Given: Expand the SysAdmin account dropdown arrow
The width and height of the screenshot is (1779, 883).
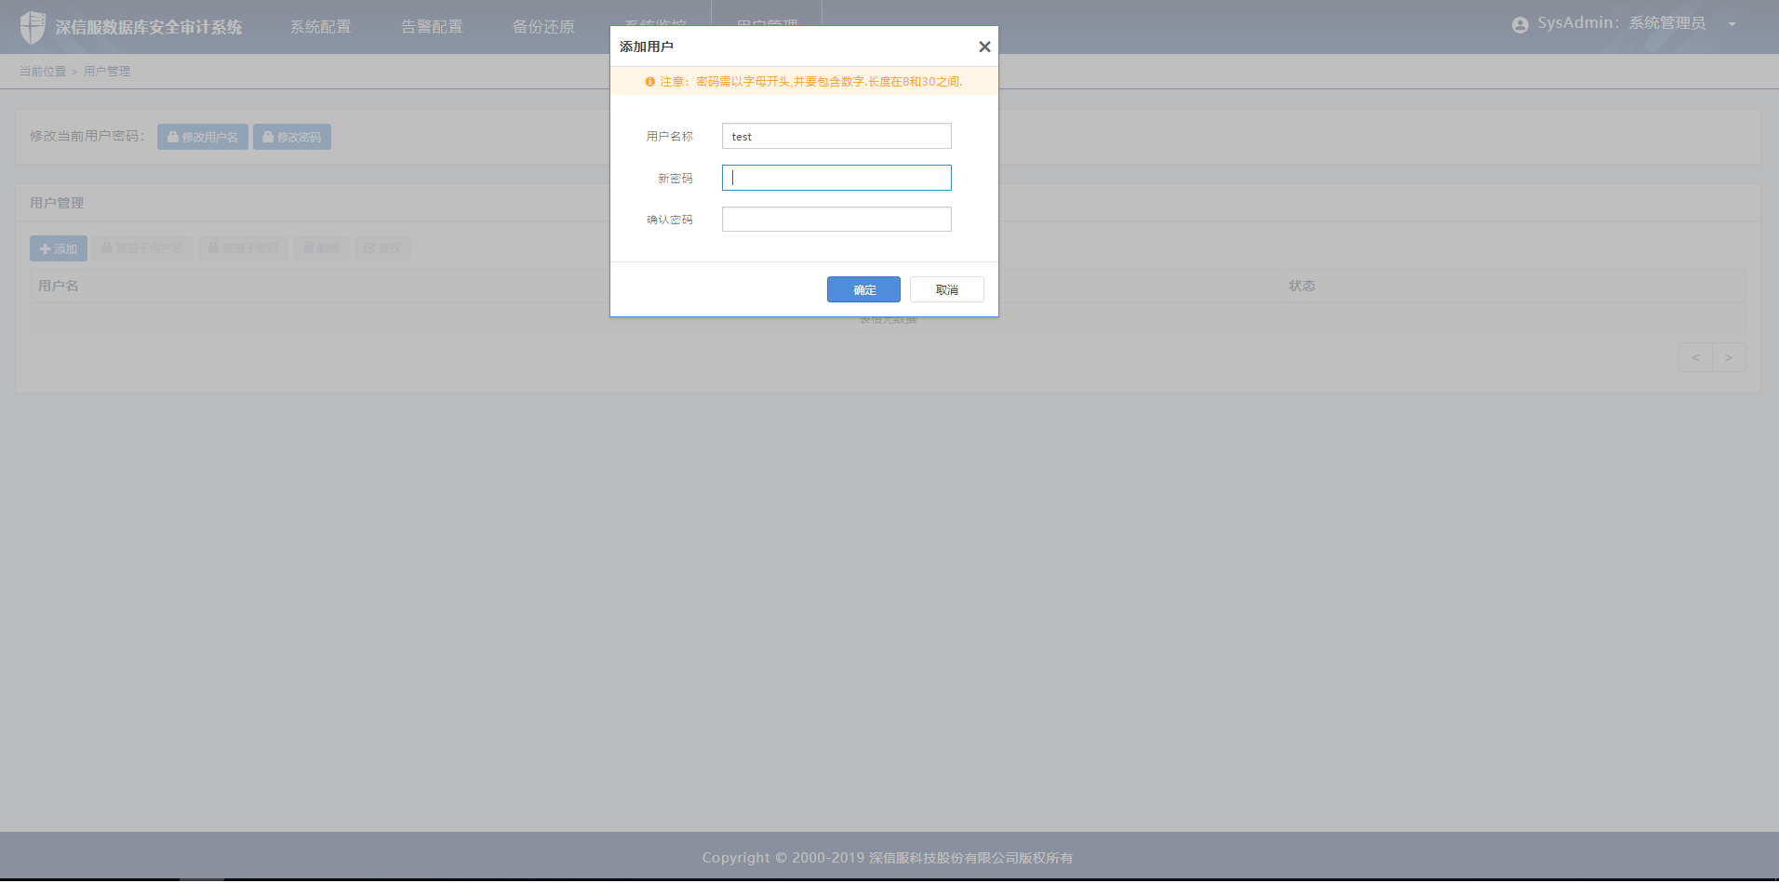Looking at the screenshot, I should [x=1732, y=25].
